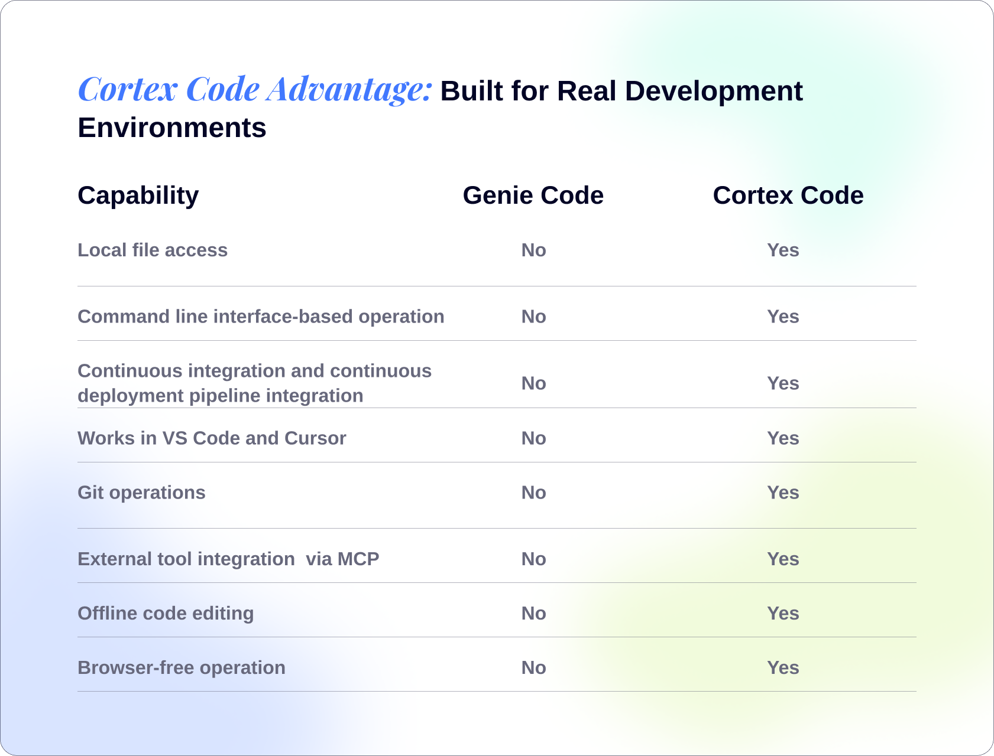
Task: Click 'No' in the External tool integration row
Action: [x=533, y=559]
